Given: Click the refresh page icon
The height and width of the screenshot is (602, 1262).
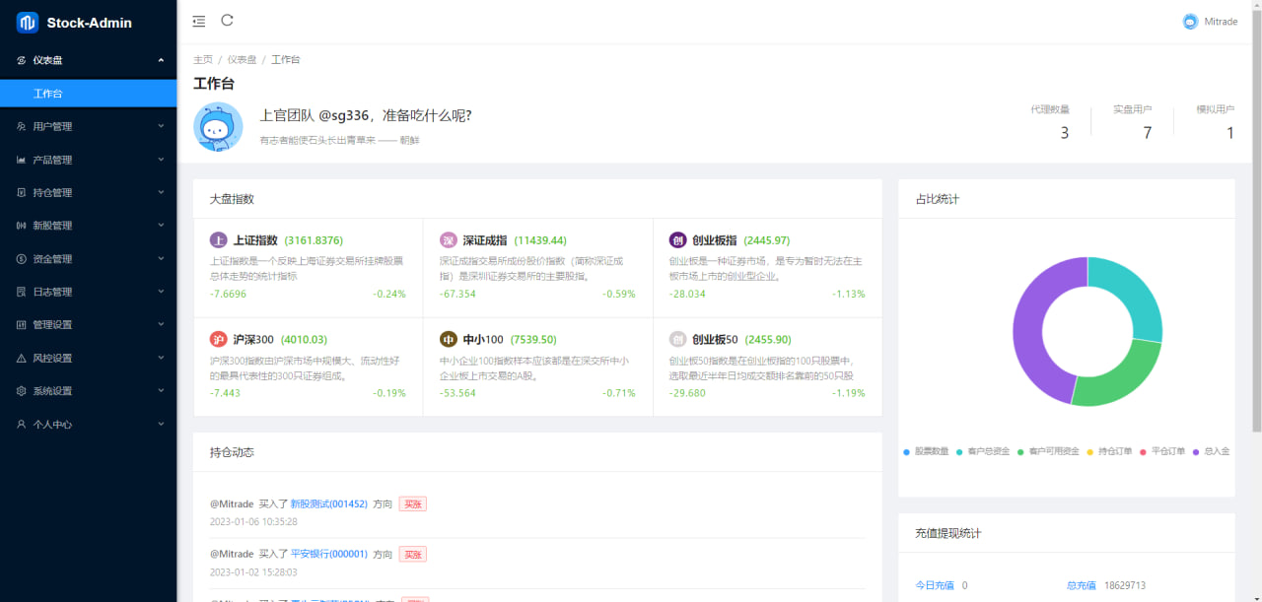Looking at the screenshot, I should [x=228, y=20].
